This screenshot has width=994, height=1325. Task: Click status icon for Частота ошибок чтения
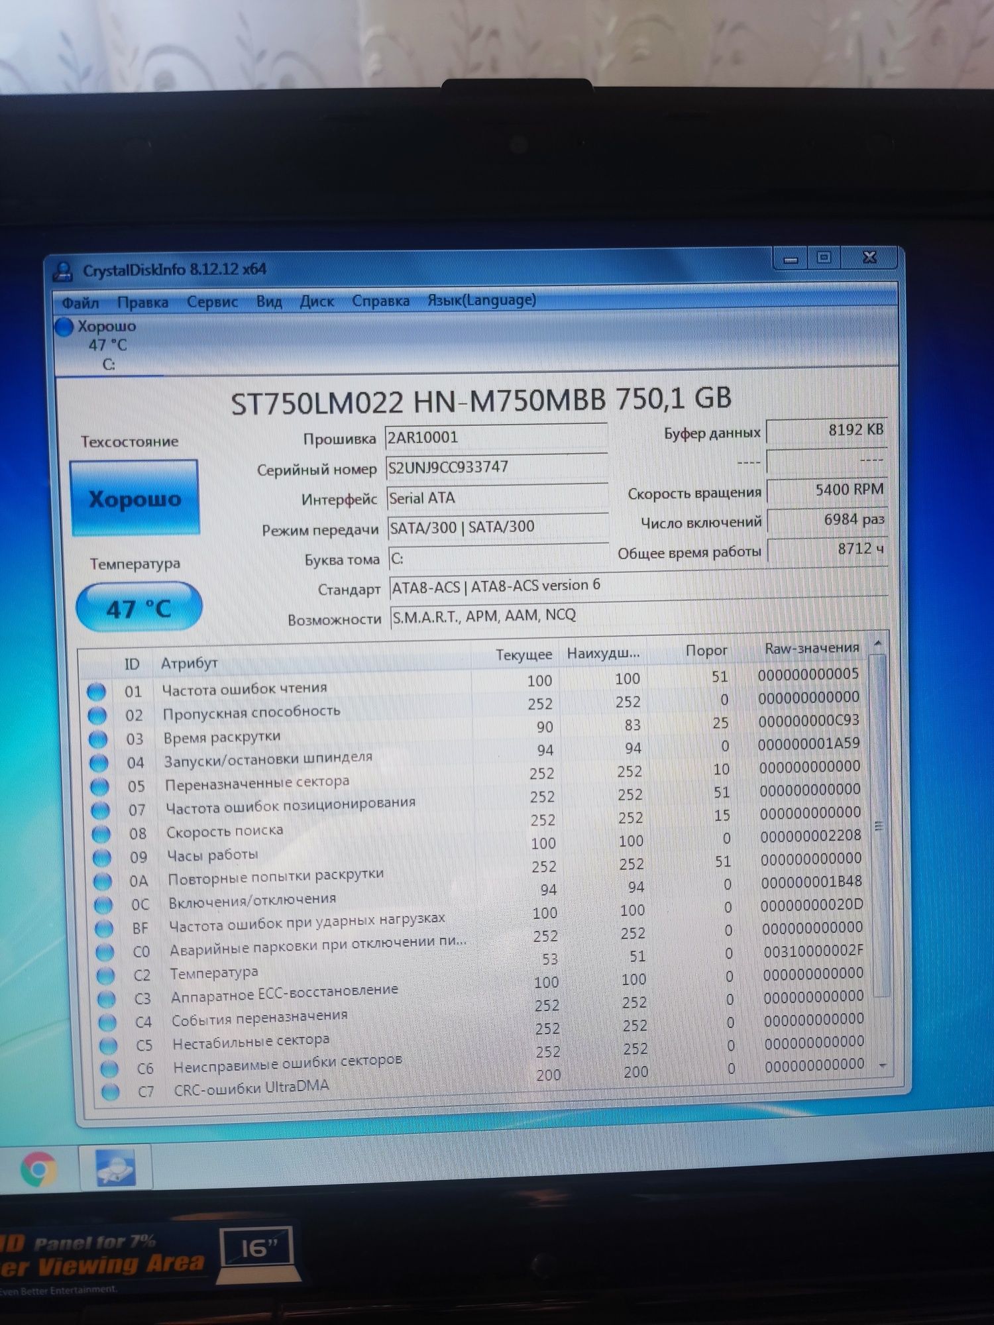[x=97, y=692]
